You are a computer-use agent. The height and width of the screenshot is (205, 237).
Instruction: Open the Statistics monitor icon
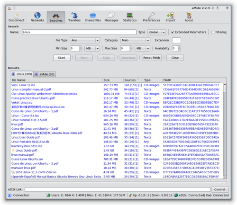(130, 15)
